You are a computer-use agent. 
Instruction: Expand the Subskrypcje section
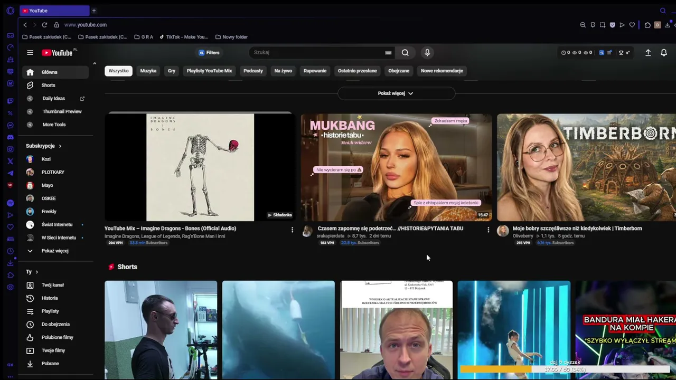click(x=44, y=146)
